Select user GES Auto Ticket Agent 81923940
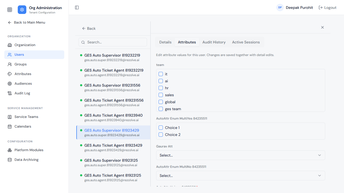344x193 pixels. pos(113,117)
